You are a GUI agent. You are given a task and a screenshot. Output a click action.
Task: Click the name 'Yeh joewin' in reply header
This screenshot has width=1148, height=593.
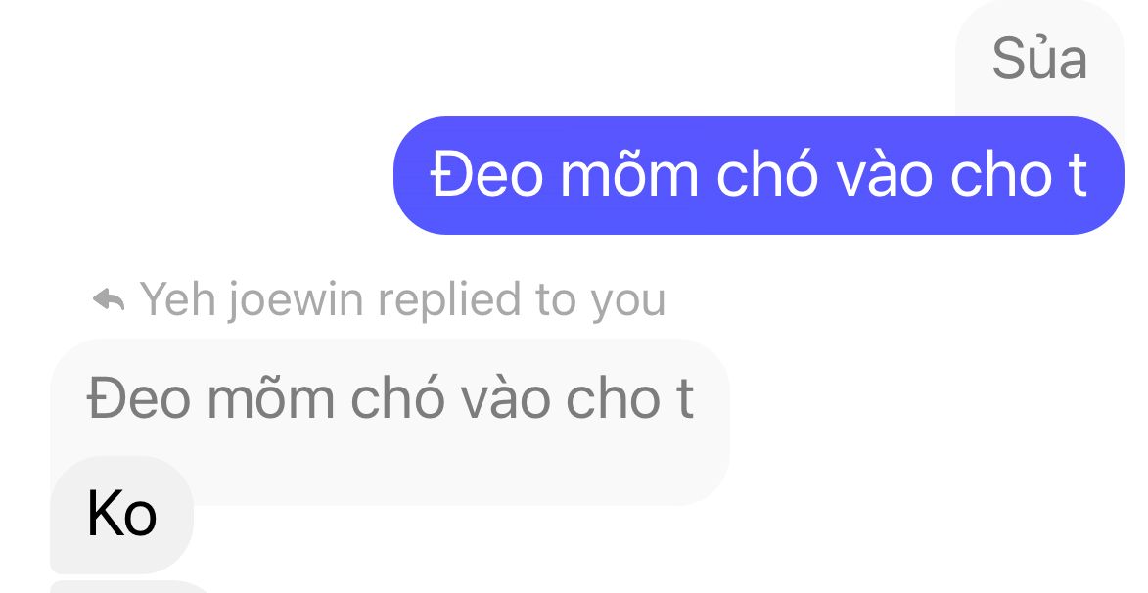(252, 299)
